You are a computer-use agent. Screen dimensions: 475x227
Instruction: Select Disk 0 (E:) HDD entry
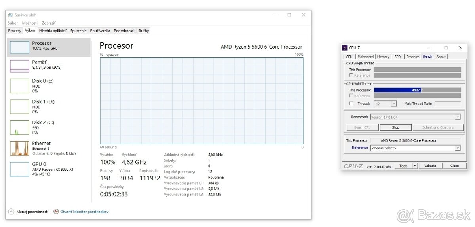click(49, 86)
